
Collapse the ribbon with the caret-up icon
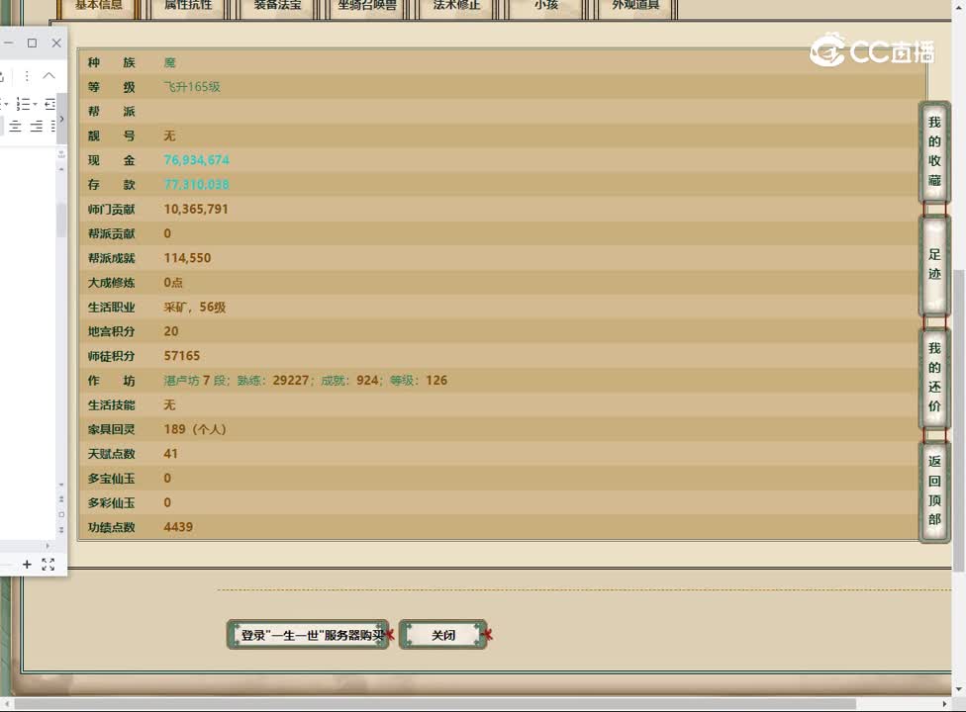coord(48,76)
